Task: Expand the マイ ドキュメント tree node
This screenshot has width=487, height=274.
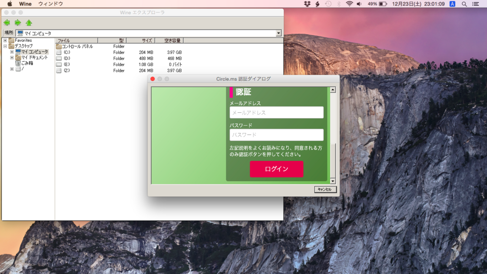Action: (12, 58)
